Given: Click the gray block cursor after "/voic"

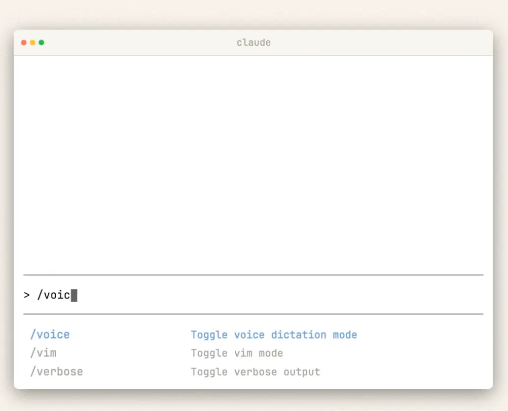Looking at the screenshot, I should pos(74,295).
